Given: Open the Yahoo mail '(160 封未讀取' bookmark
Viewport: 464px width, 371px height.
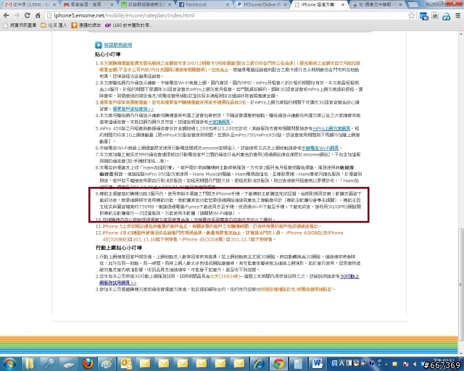Looking at the screenshot, I should (129, 25).
